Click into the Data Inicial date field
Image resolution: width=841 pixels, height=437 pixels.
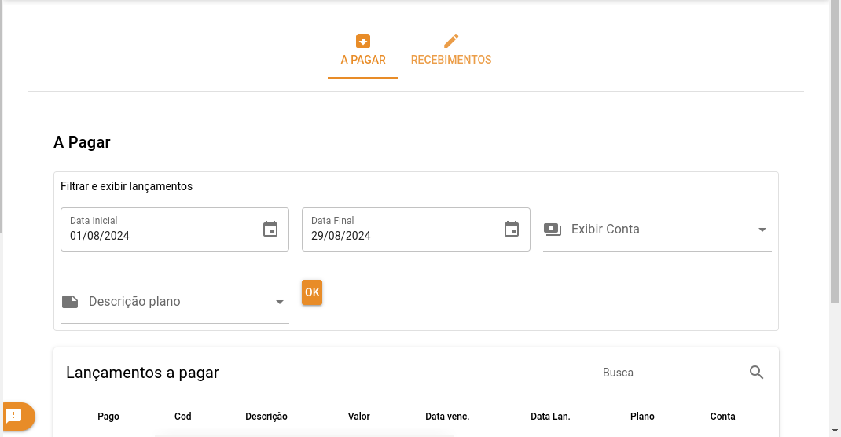click(157, 235)
